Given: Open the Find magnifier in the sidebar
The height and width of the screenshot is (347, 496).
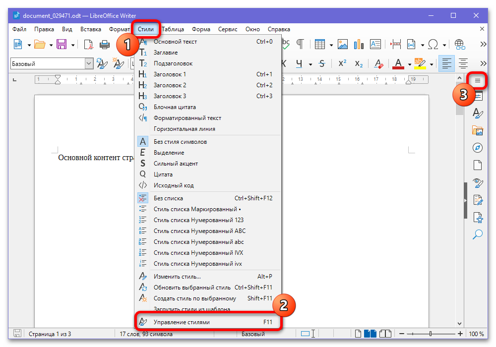Looking at the screenshot, I should tap(477, 234).
